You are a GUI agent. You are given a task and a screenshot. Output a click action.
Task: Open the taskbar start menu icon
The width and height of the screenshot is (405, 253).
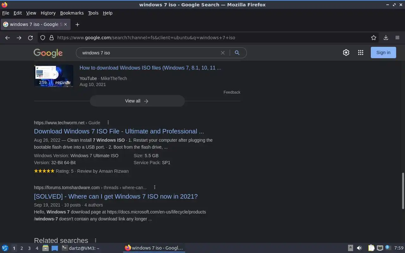click(x=5, y=248)
